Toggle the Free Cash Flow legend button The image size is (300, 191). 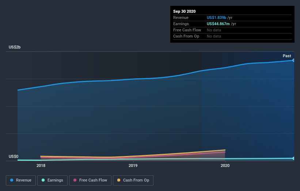click(x=90, y=180)
